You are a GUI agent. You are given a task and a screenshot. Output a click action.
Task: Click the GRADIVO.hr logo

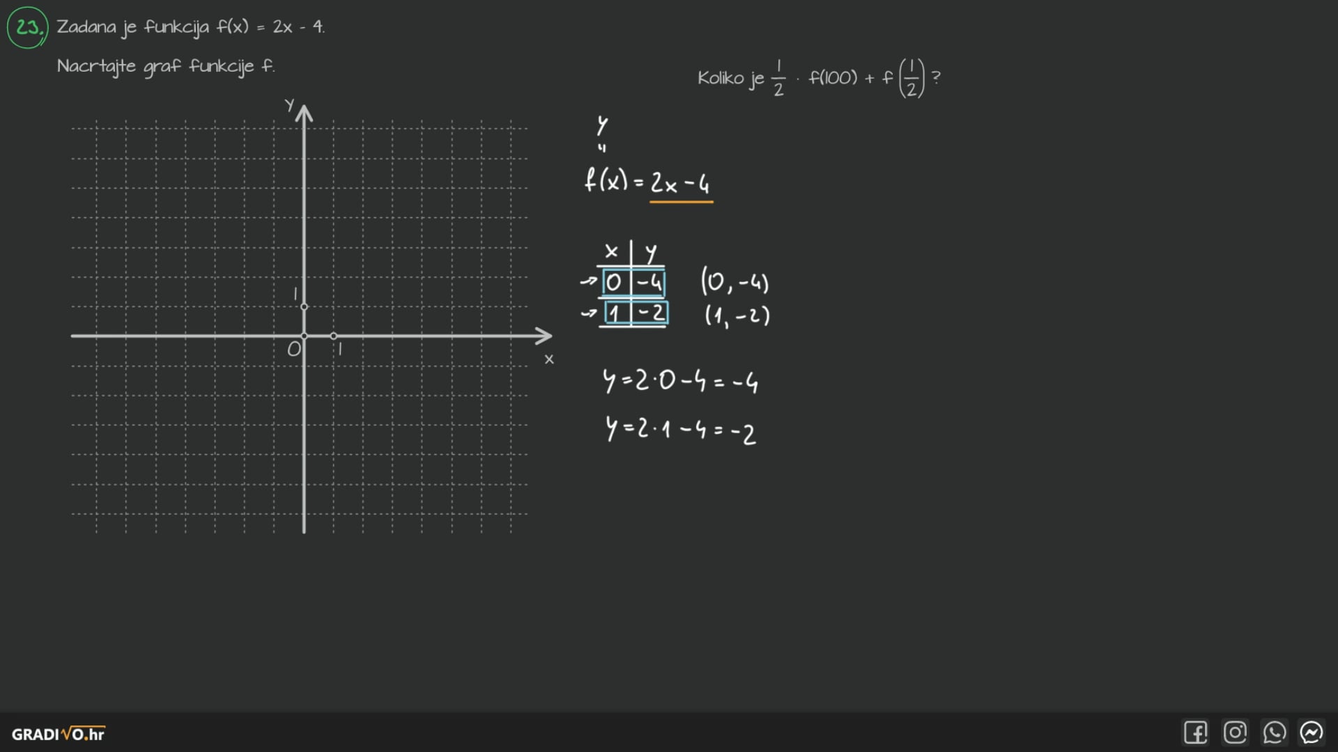point(58,734)
